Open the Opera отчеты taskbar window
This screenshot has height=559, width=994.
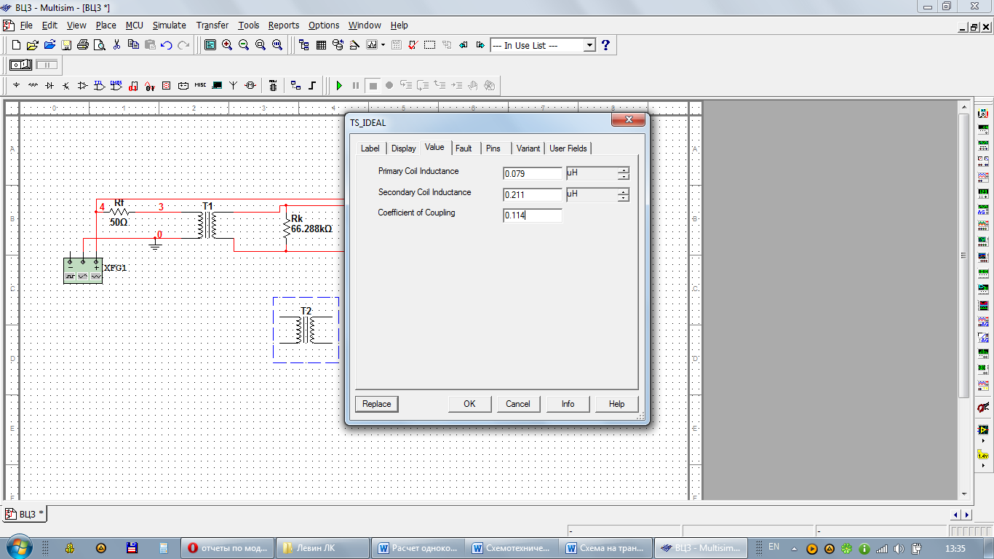(x=228, y=548)
